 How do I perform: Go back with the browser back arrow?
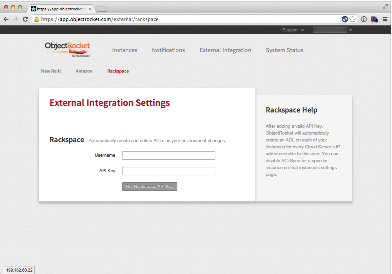coord(6,19)
